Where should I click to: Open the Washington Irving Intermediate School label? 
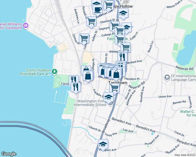coord(90,103)
